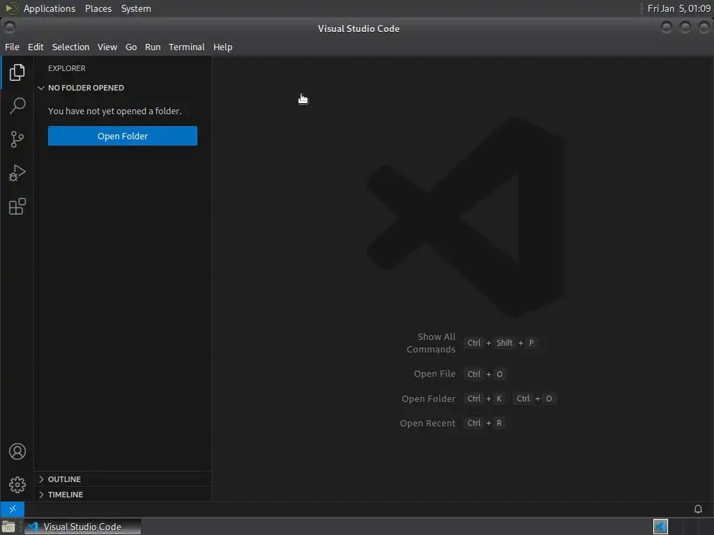Open notifications bell in status bar
This screenshot has height=535, width=714.
(x=697, y=509)
